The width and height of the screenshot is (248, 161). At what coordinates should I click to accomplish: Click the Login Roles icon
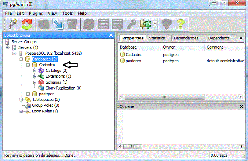click(x=28, y=111)
